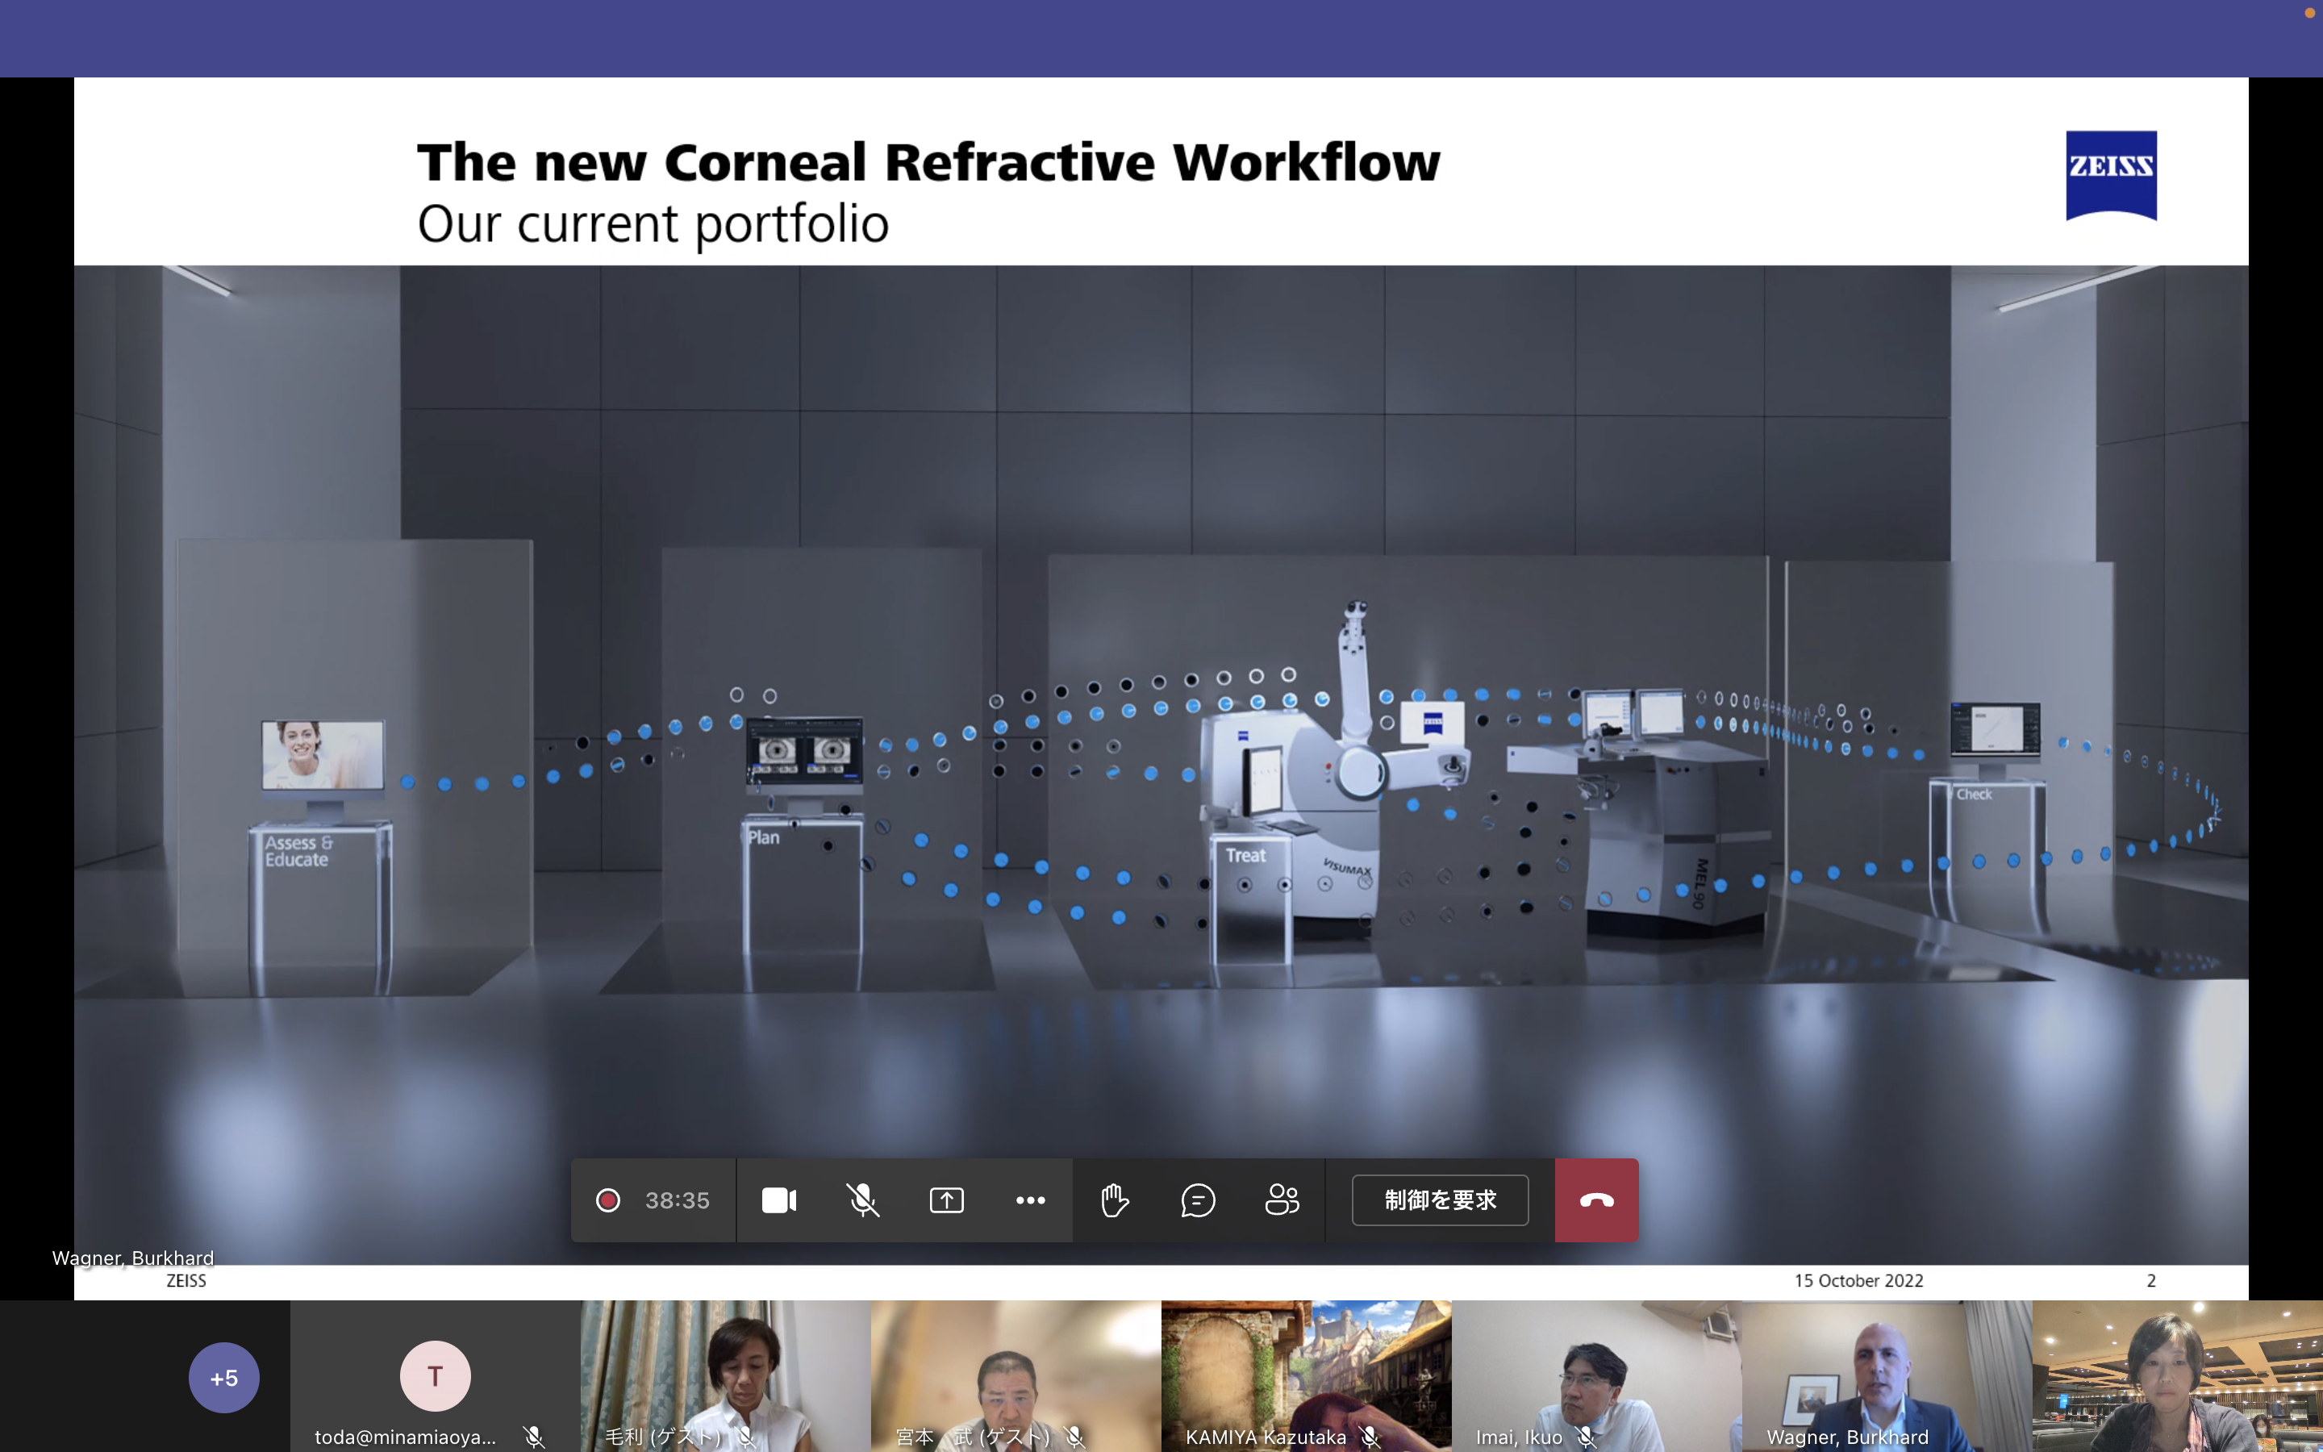This screenshot has width=2323, height=1452.
Task: Click the 'Assess & Educate' label
Action: point(298,851)
